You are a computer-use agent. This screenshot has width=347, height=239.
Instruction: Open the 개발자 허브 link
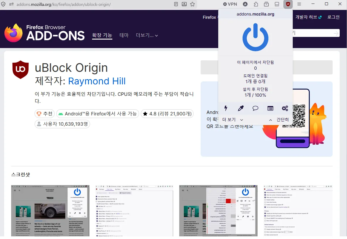pos(309,17)
